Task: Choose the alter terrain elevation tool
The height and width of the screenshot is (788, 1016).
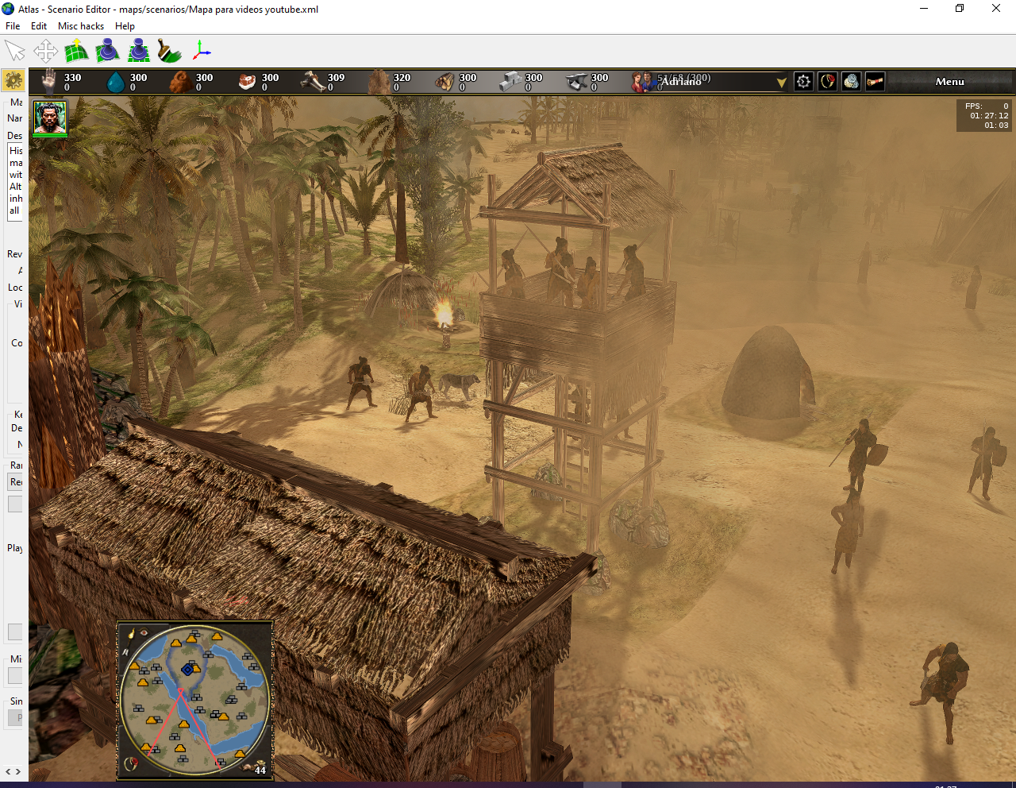Action: (76, 52)
